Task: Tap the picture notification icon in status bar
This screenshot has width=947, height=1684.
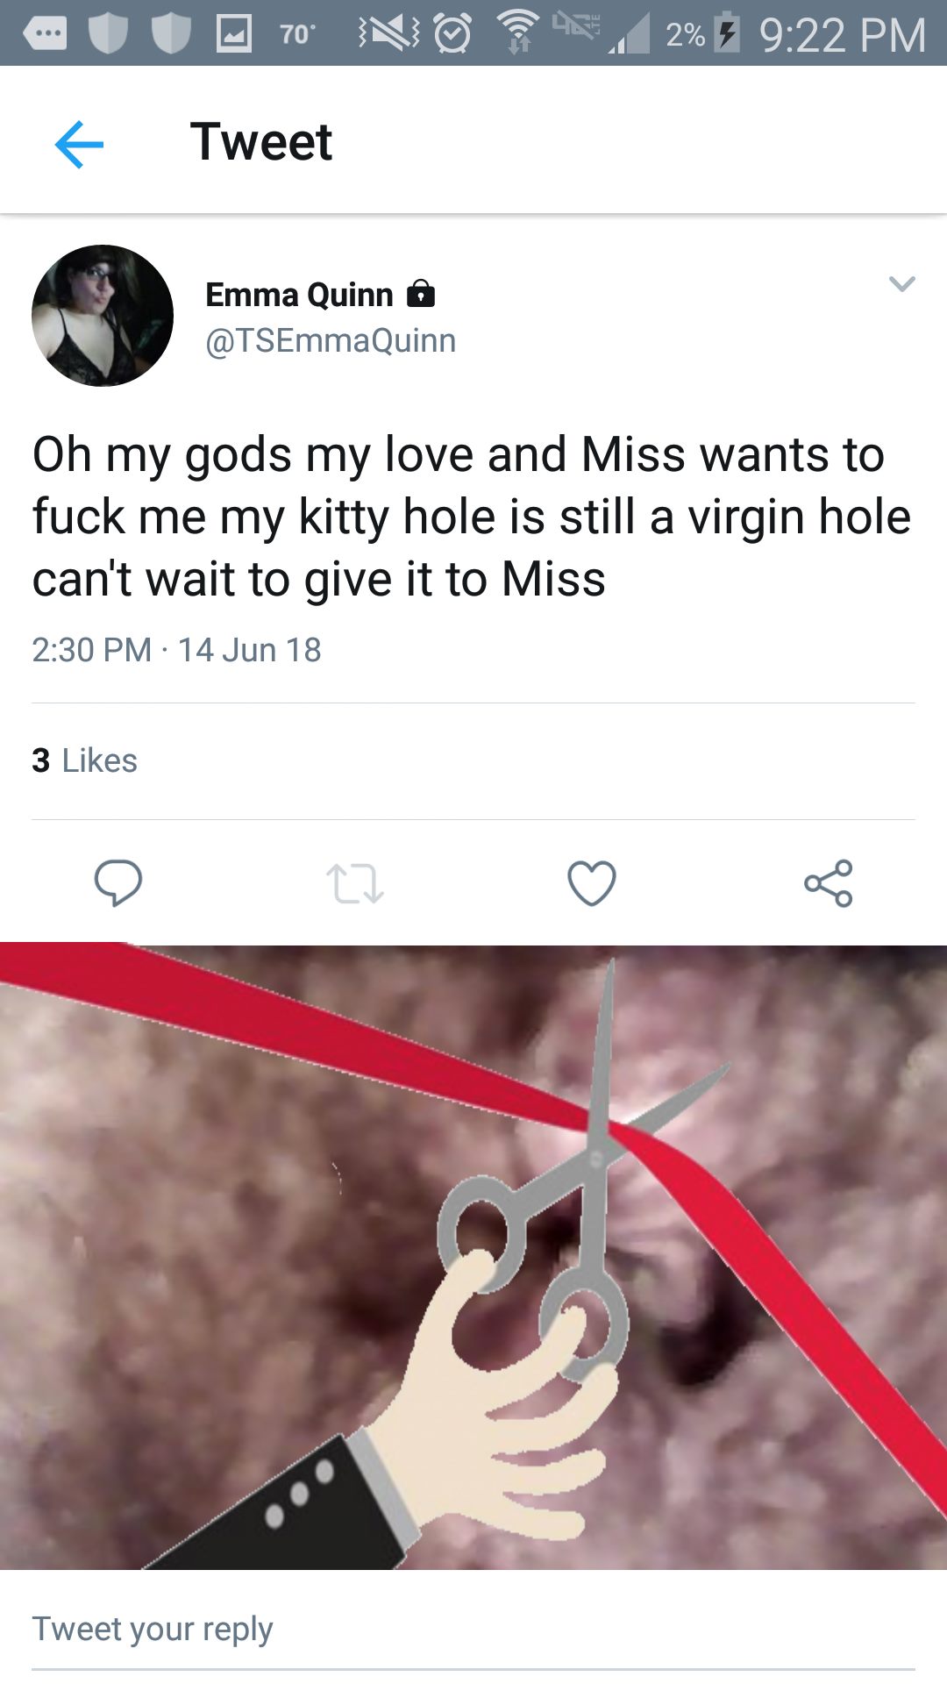Action: pyautogui.click(x=234, y=34)
